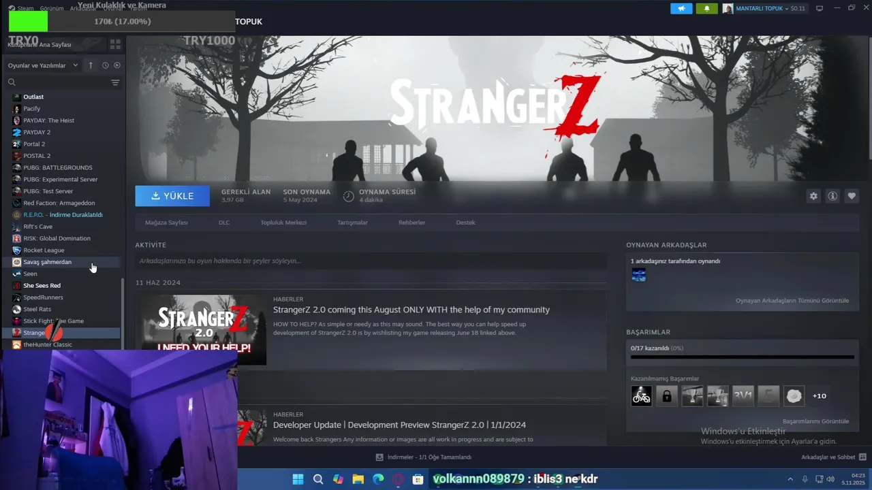Open DLC tab
872x490 pixels.
point(224,223)
